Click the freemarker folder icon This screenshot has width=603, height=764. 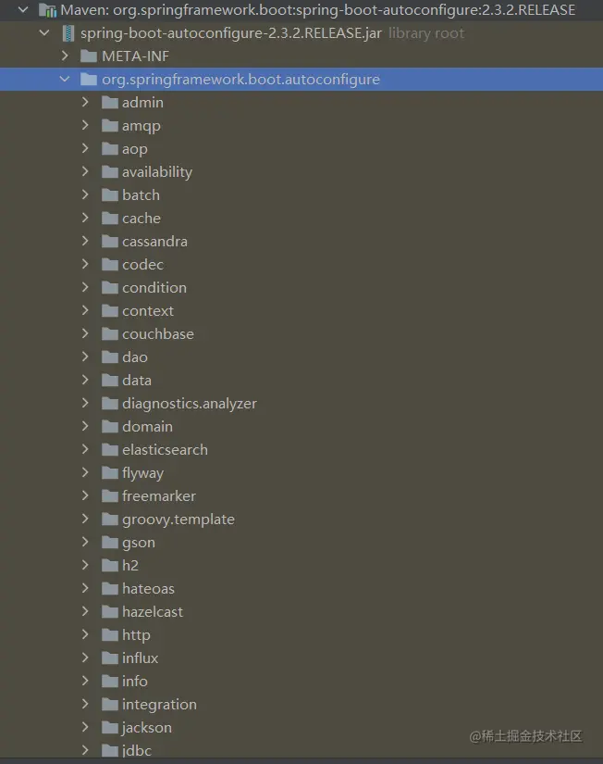coord(110,496)
